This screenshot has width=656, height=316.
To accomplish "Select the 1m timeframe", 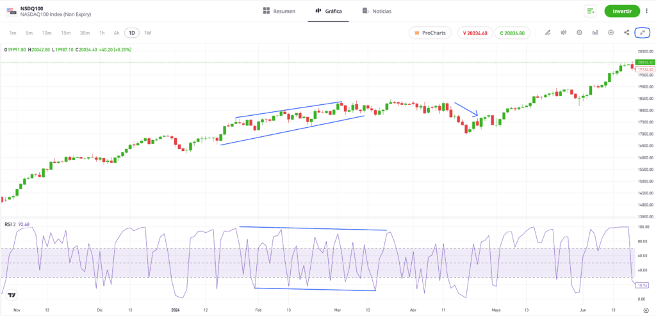I will [x=13, y=33].
